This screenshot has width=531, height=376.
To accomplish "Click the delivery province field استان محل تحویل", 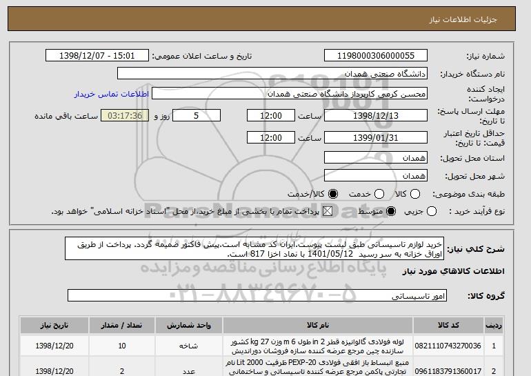I will pyautogui.click(x=376, y=158).
